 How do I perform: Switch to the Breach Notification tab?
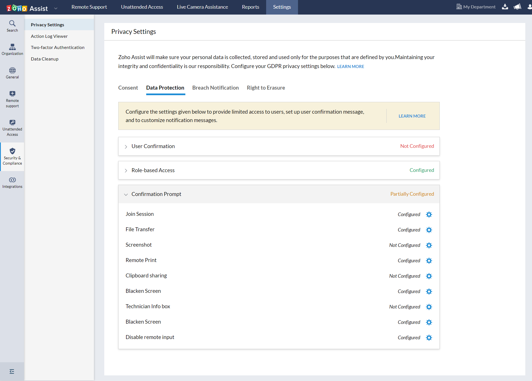click(x=215, y=88)
